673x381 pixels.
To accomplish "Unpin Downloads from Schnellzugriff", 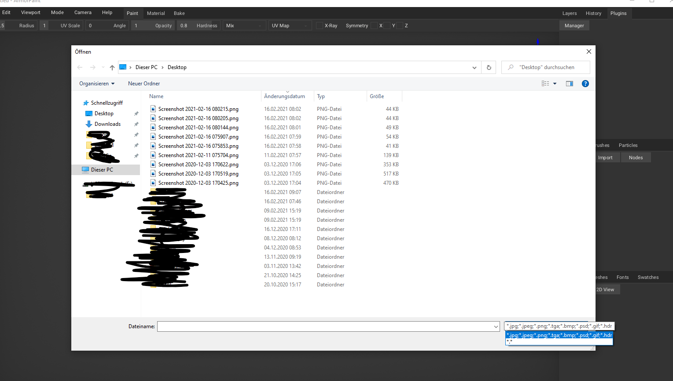I will coord(136,124).
